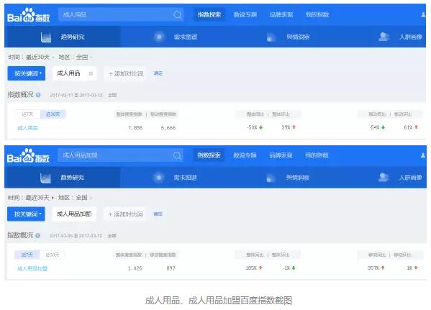
Task: Open the 品牌表现 tab in lower navigation
Action: (x=281, y=155)
